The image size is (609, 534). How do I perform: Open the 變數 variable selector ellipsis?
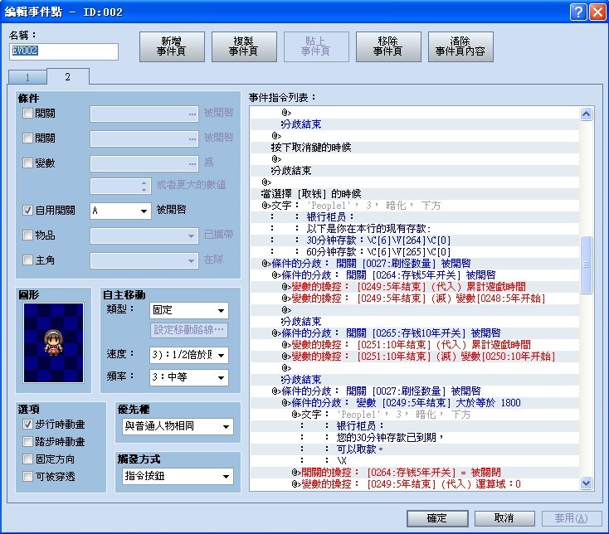point(192,164)
